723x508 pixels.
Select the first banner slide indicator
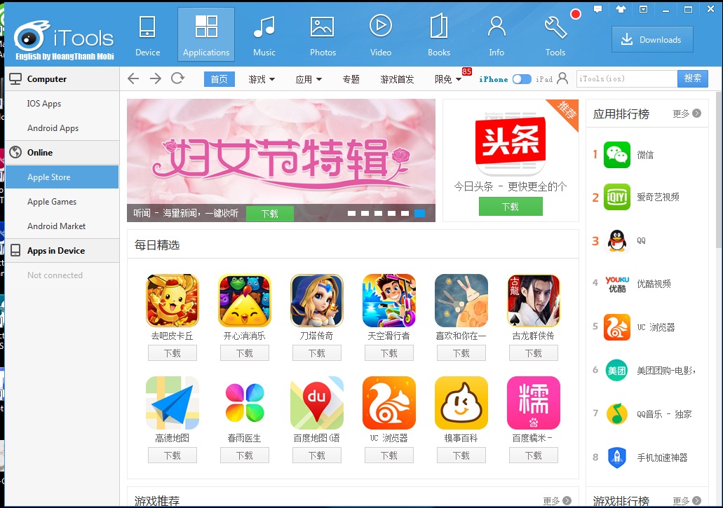point(351,213)
